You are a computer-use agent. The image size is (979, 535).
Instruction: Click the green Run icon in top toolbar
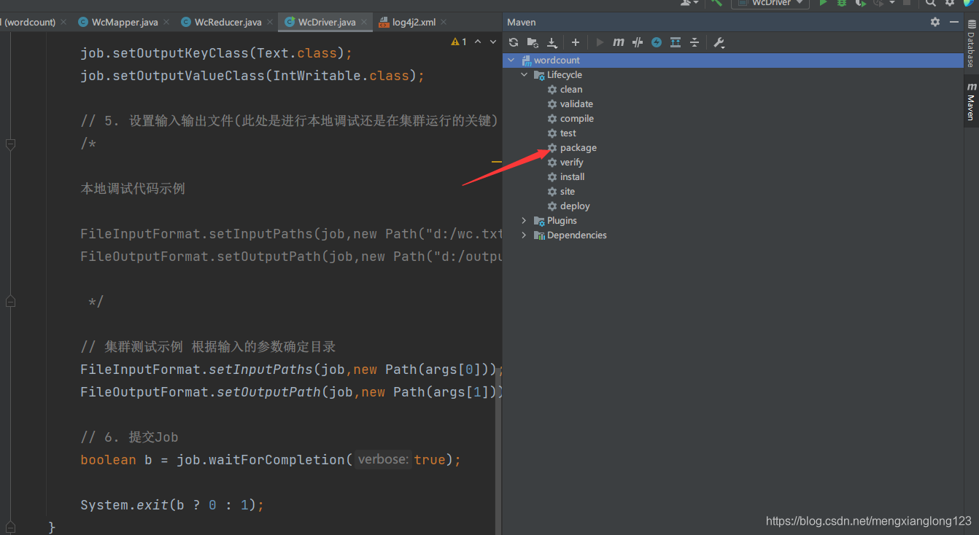point(823,3)
